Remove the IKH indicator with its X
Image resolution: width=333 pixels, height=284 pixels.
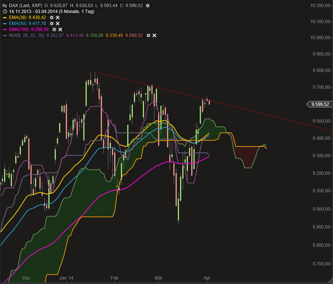click(154, 35)
